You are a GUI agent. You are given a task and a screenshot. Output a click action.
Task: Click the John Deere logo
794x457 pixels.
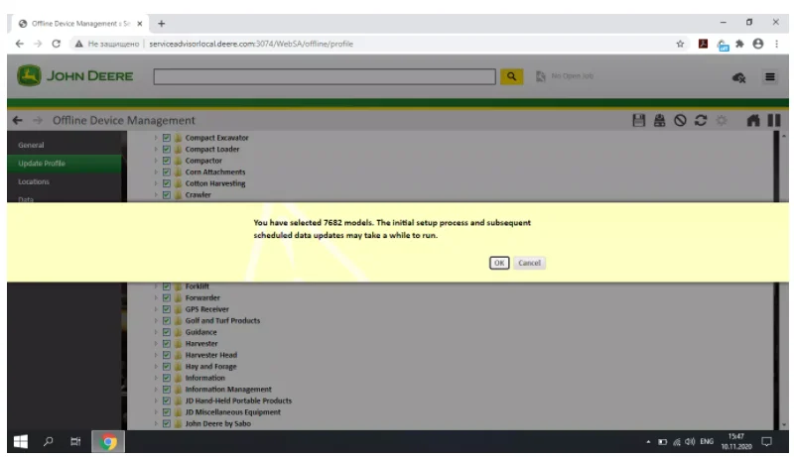pyautogui.click(x=75, y=75)
